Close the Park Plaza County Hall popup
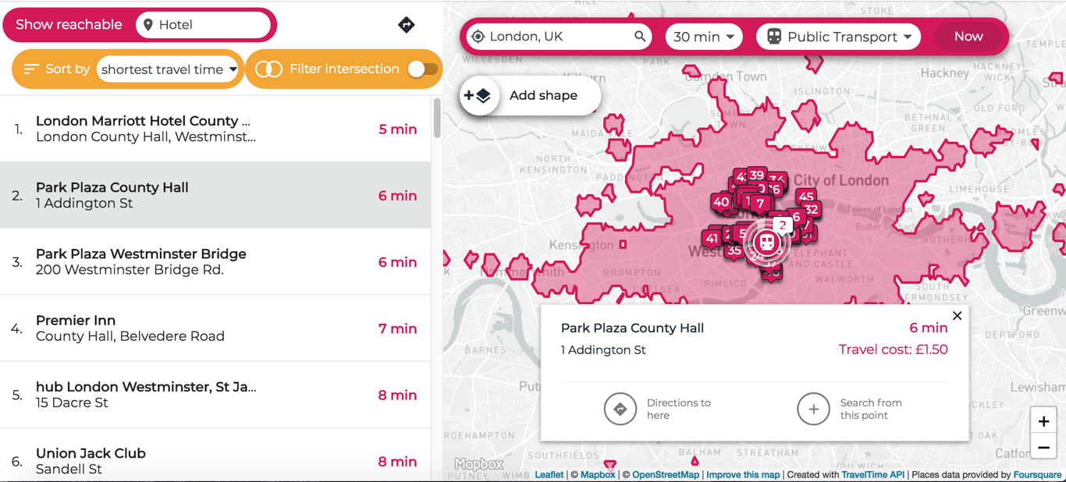Viewport: 1066px width, 482px height. pyautogui.click(x=957, y=316)
